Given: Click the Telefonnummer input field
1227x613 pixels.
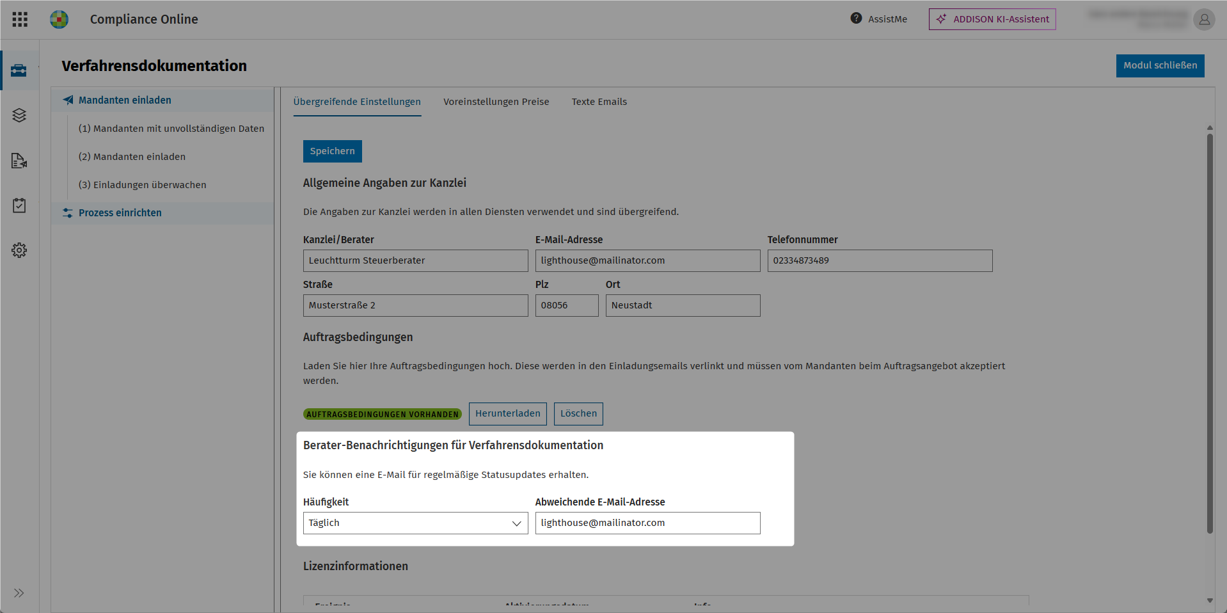Looking at the screenshot, I should tap(880, 260).
